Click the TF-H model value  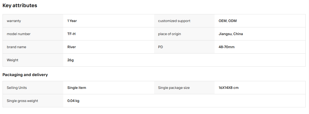tap(72, 34)
